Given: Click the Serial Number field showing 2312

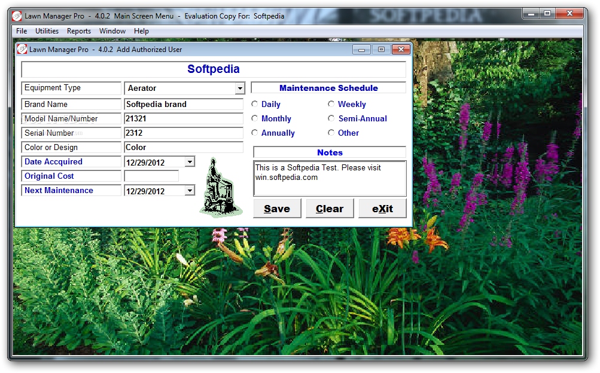Looking at the screenshot, I should point(184,133).
